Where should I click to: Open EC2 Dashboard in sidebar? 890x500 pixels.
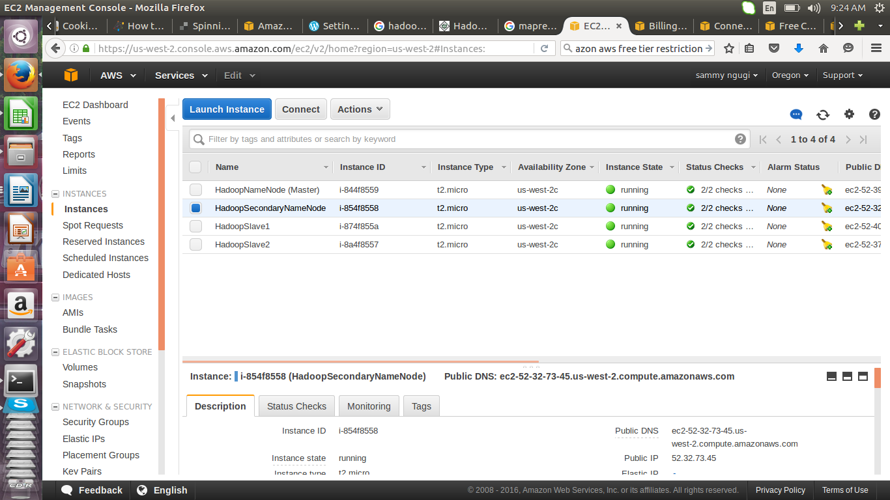pyautogui.click(x=95, y=105)
